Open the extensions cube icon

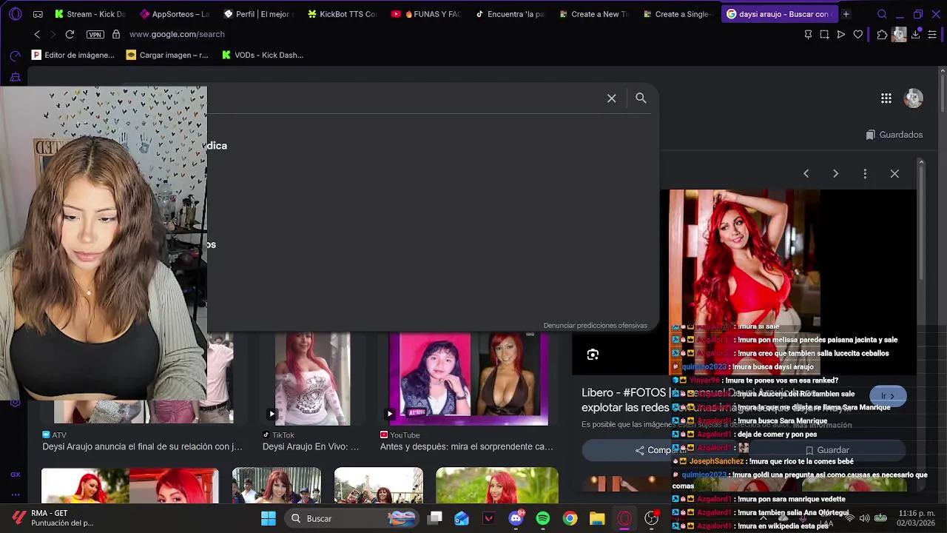[x=882, y=34]
